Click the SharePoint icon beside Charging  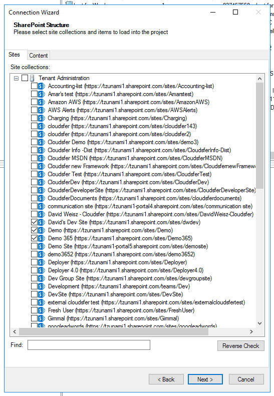42,118
